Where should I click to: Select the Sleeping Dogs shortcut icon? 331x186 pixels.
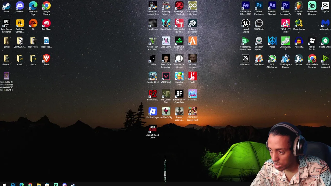point(166,6)
